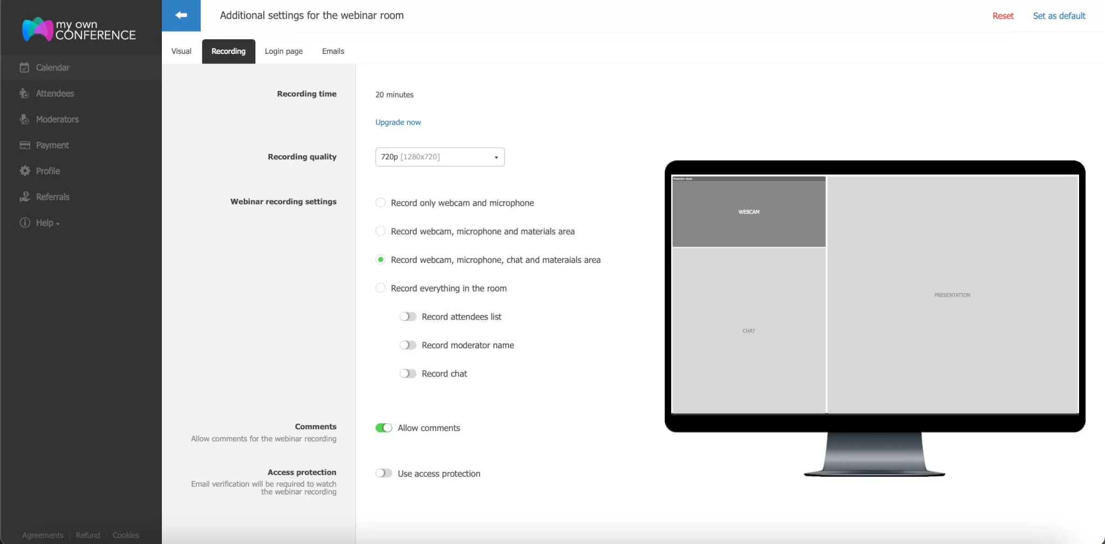The width and height of the screenshot is (1105, 544).
Task: Click the Referrals icon in sidebar
Action: 24,197
